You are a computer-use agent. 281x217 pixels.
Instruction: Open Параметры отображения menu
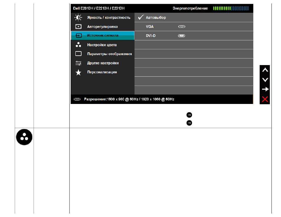click(103, 54)
